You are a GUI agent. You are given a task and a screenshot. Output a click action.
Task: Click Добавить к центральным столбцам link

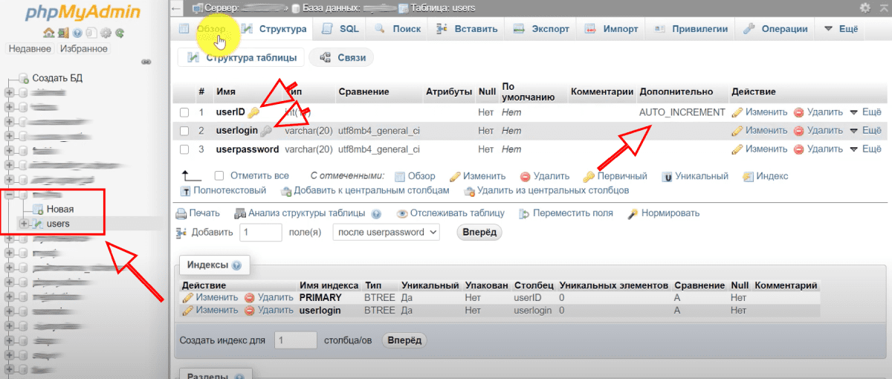tap(365, 190)
